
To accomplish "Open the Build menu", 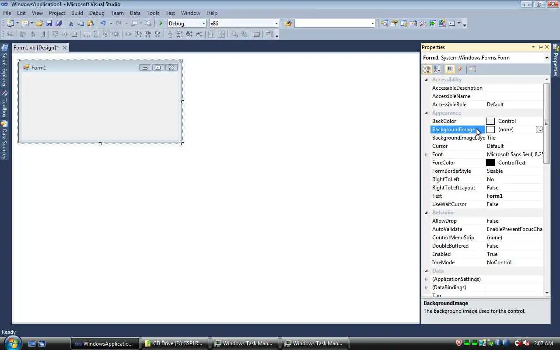I will click(77, 13).
